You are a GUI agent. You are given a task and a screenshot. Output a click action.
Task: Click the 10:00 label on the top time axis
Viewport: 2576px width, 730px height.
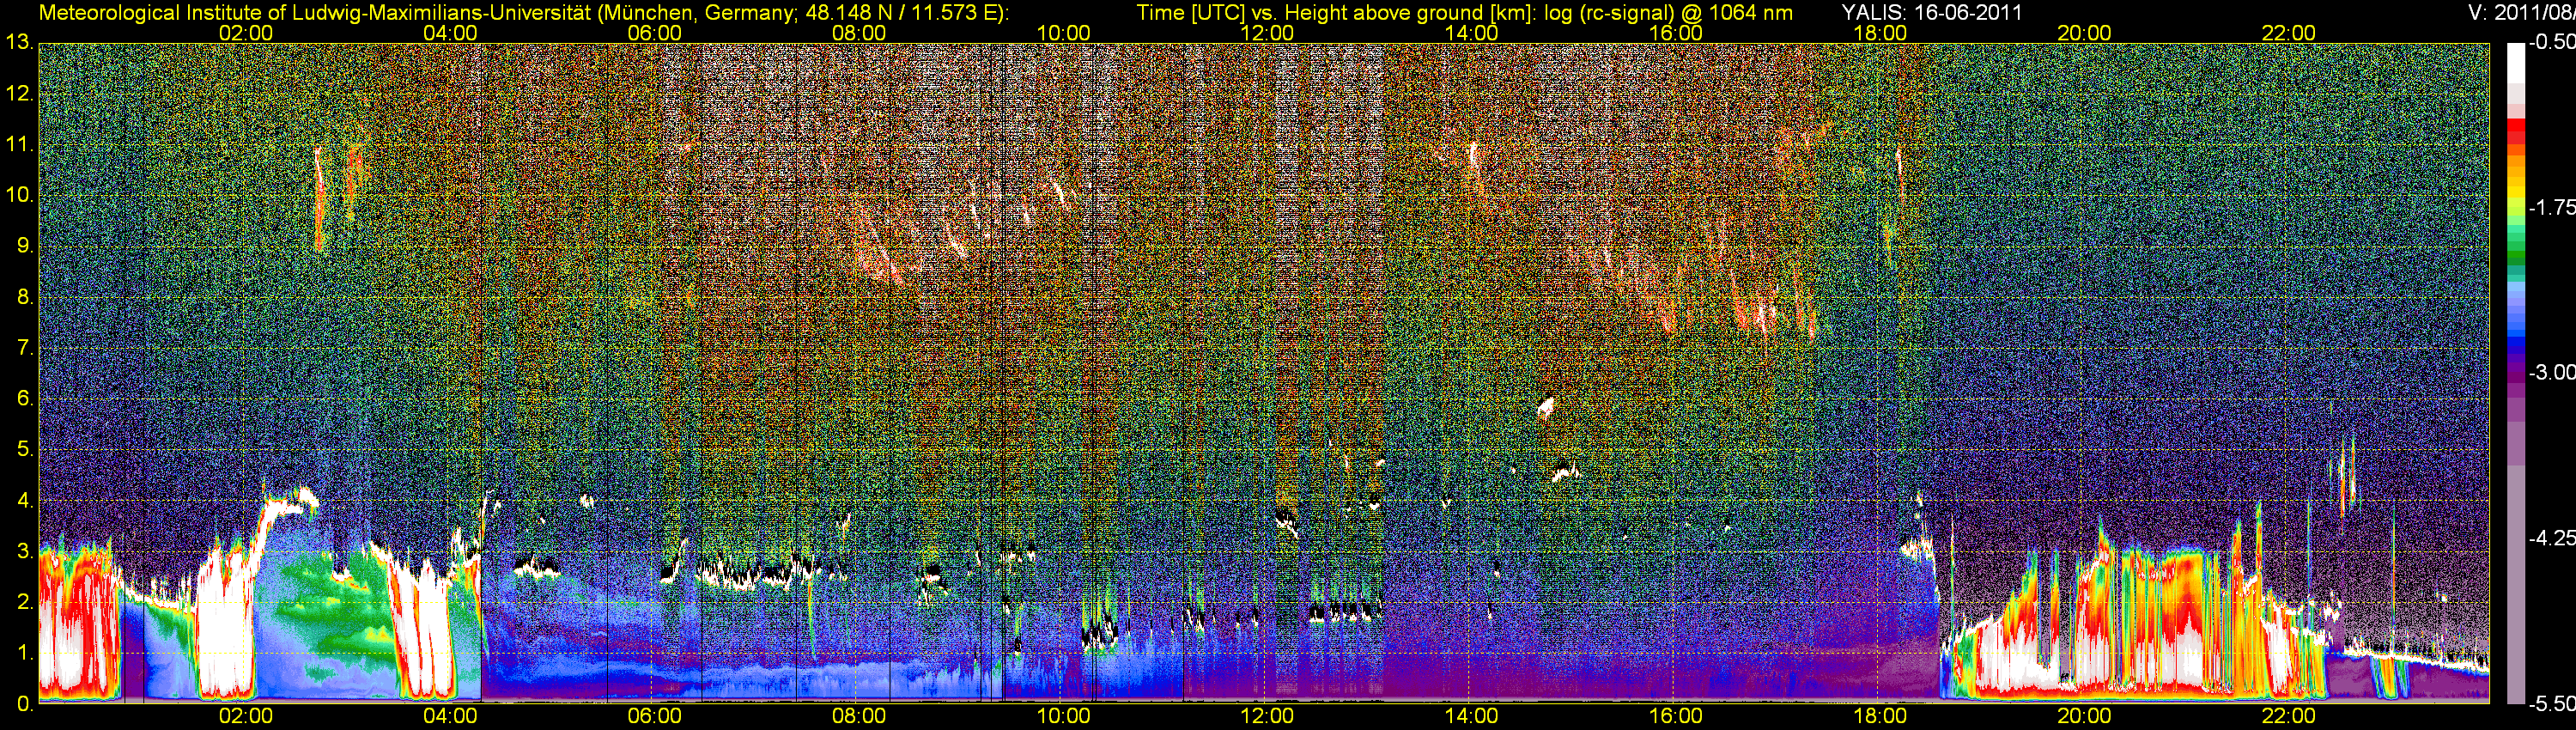pyautogui.click(x=1063, y=33)
